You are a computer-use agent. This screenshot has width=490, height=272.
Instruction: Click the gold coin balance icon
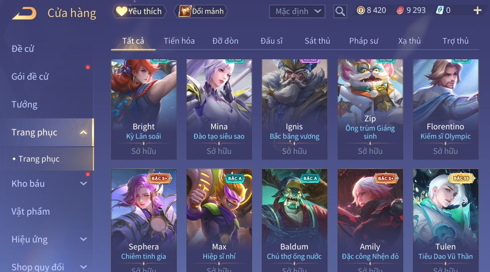tap(361, 10)
